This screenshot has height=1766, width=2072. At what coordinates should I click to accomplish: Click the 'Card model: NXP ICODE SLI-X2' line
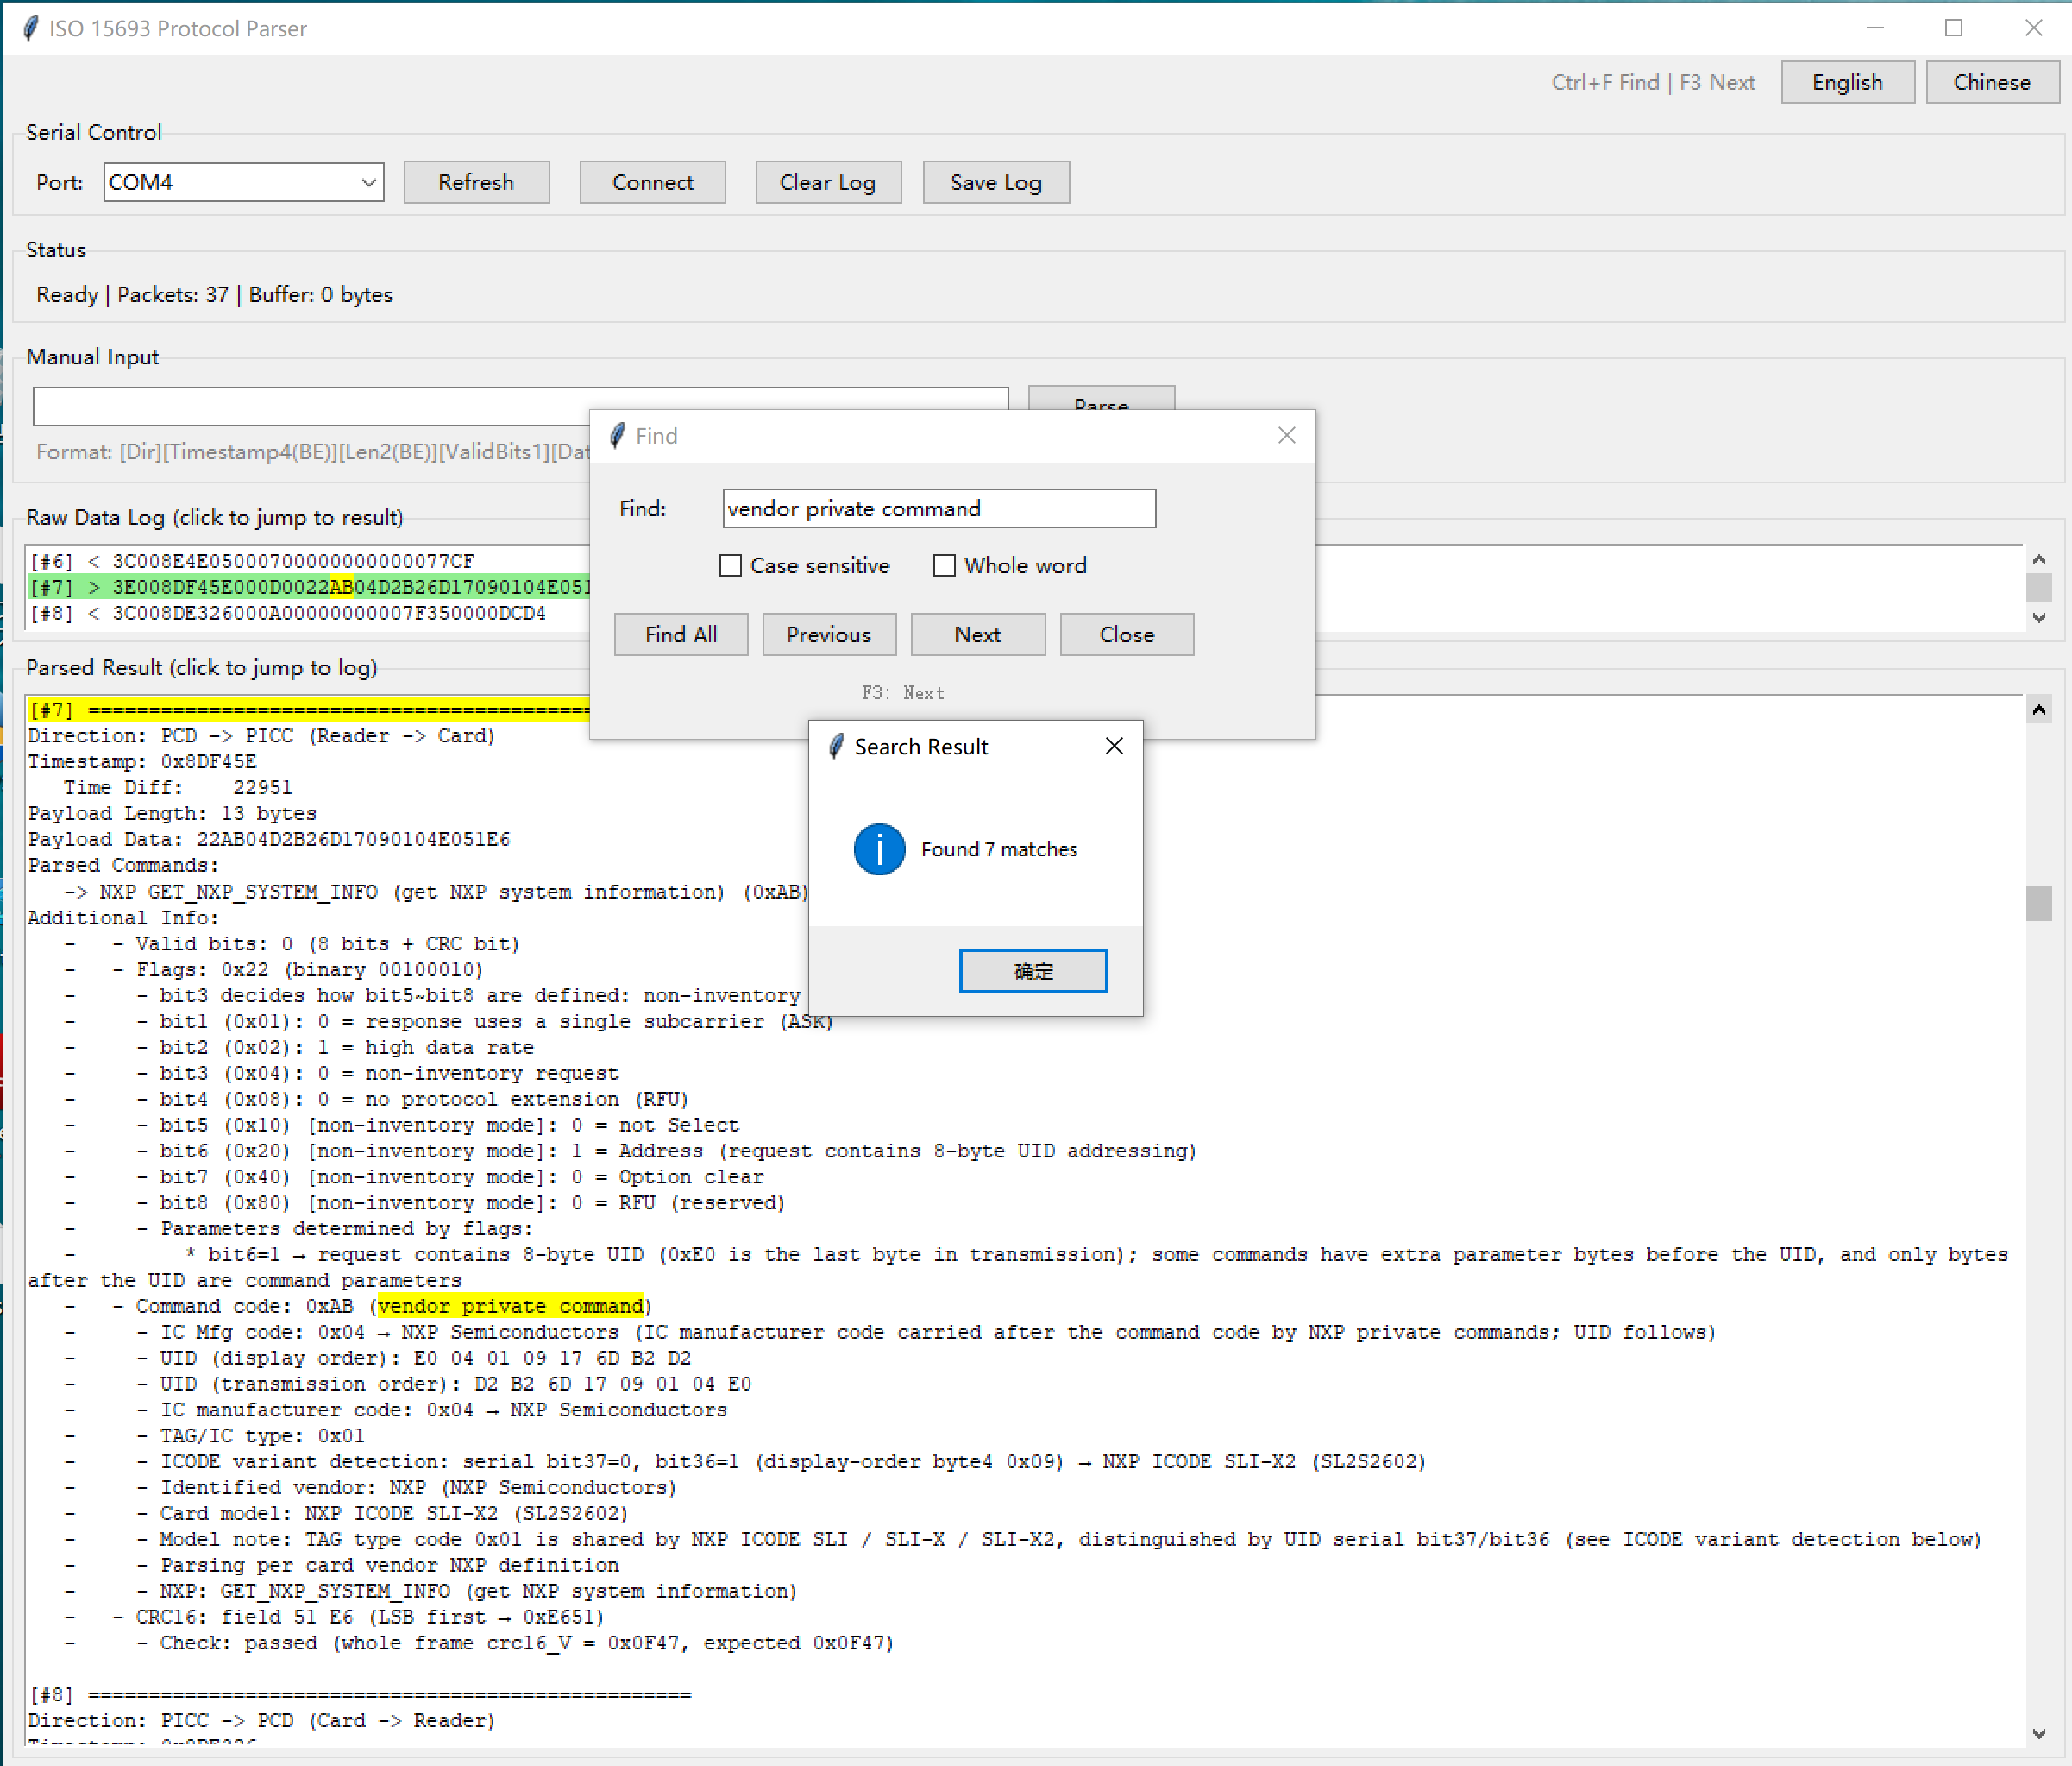point(394,1514)
